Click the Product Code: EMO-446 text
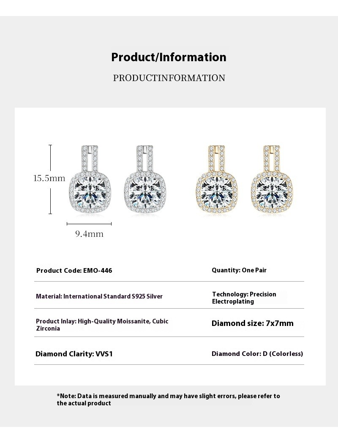338x437 pixels. tap(74, 270)
